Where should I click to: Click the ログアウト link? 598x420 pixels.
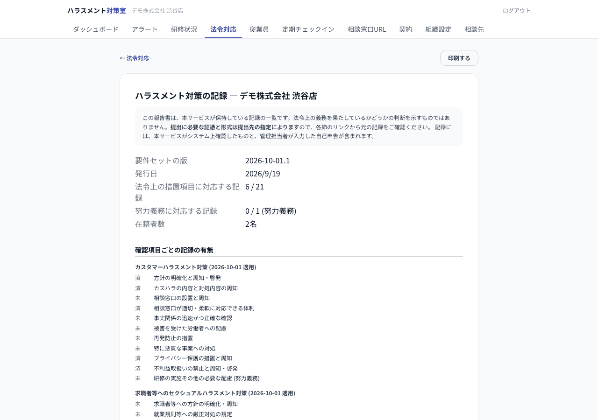[517, 10]
